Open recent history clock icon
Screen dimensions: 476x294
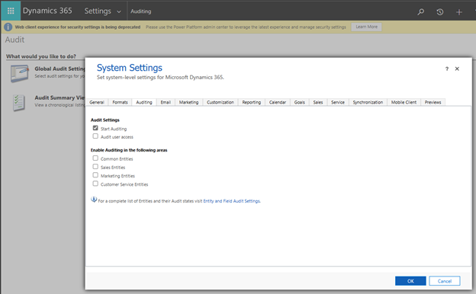tap(440, 12)
